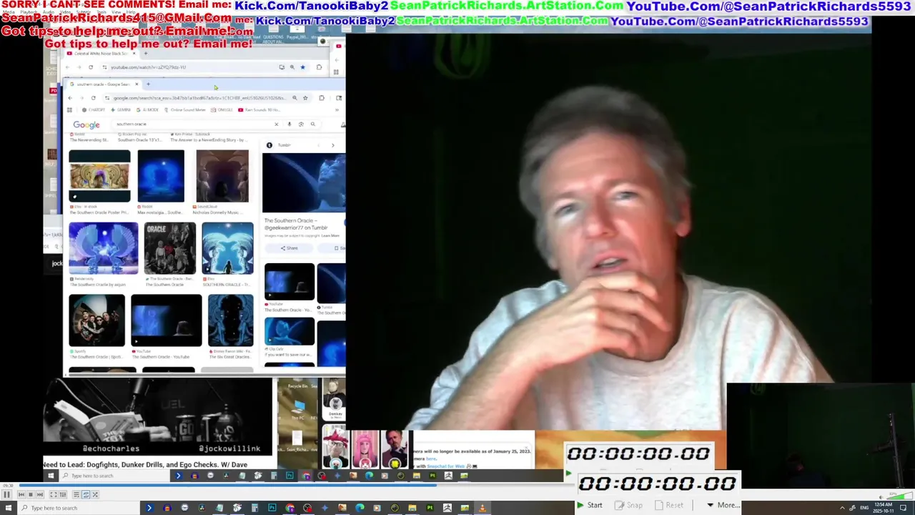915x515 pixels.
Task: Mute audio with VLC speaker icon
Action: pos(881,497)
